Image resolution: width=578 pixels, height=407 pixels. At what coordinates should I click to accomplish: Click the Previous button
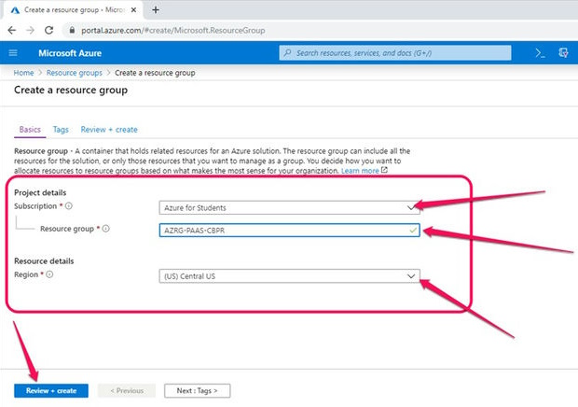[x=127, y=391]
